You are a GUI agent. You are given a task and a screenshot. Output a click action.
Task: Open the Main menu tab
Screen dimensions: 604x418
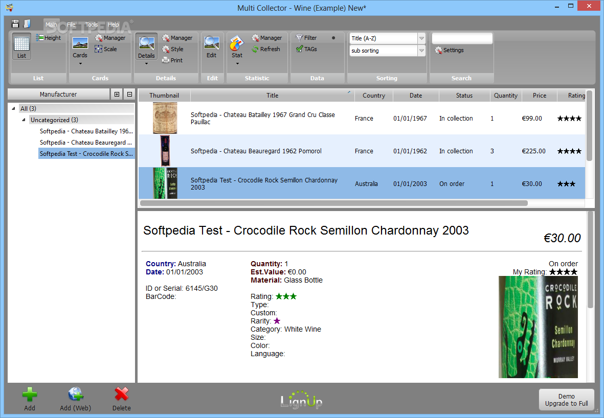click(51, 24)
